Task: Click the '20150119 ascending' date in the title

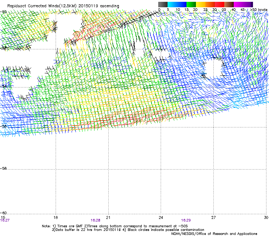Action: point(99,6)
